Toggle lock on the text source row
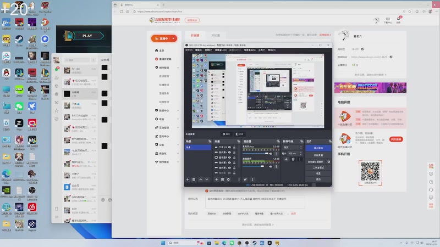Viewport: 440px width, 247px height. tap(234, 147)
